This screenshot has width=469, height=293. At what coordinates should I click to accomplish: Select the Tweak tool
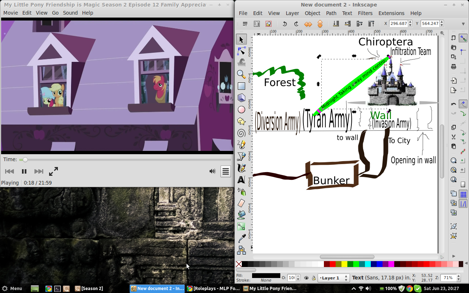point(241,63)
